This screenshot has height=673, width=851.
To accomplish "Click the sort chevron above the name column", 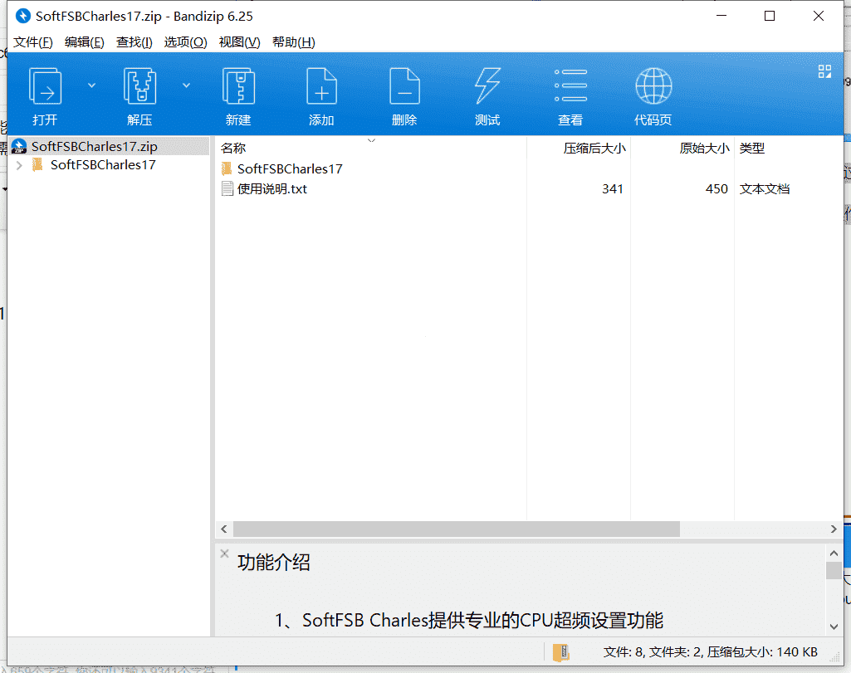I will point(372,140).
